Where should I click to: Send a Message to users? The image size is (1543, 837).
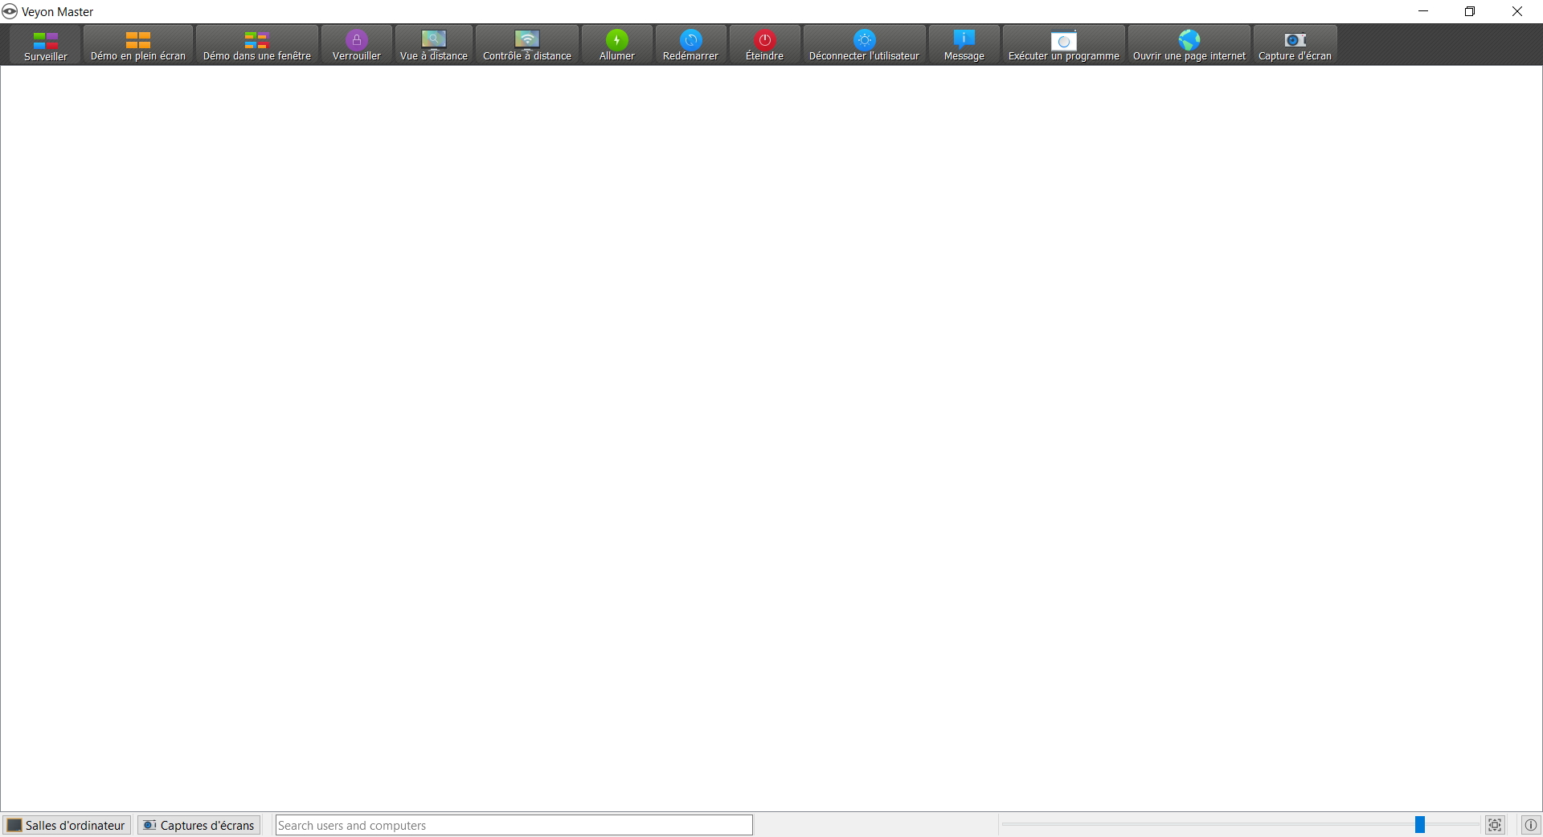(964, 45)
